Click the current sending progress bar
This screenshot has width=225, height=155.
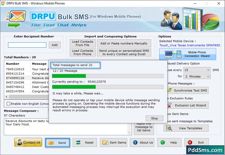point(108,87)
